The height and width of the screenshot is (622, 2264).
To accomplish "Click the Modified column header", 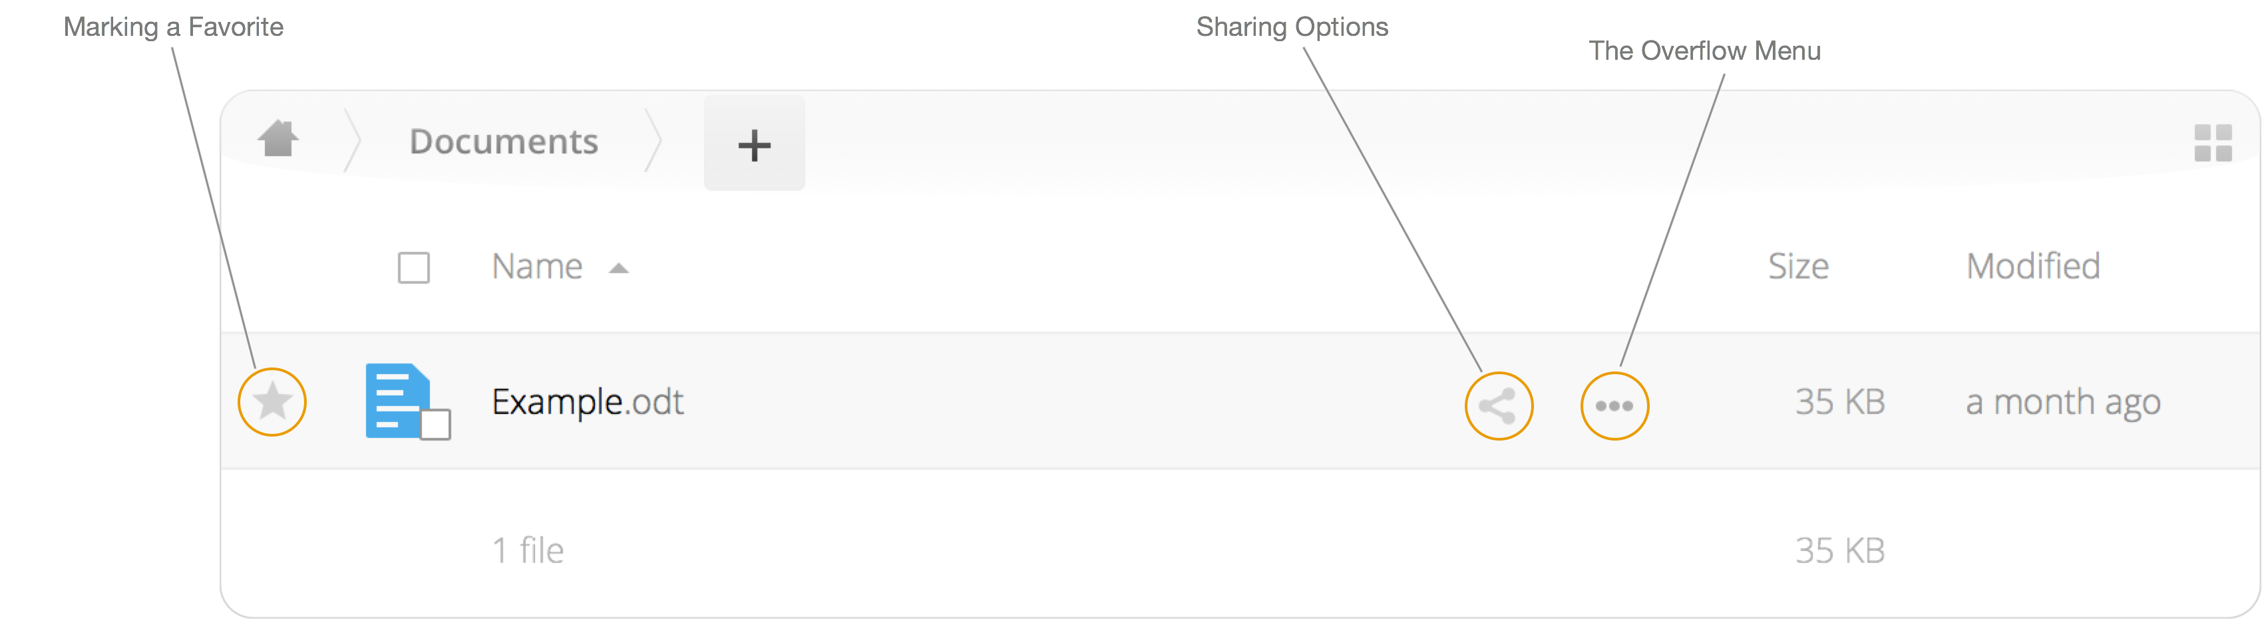I will 2034,266.
